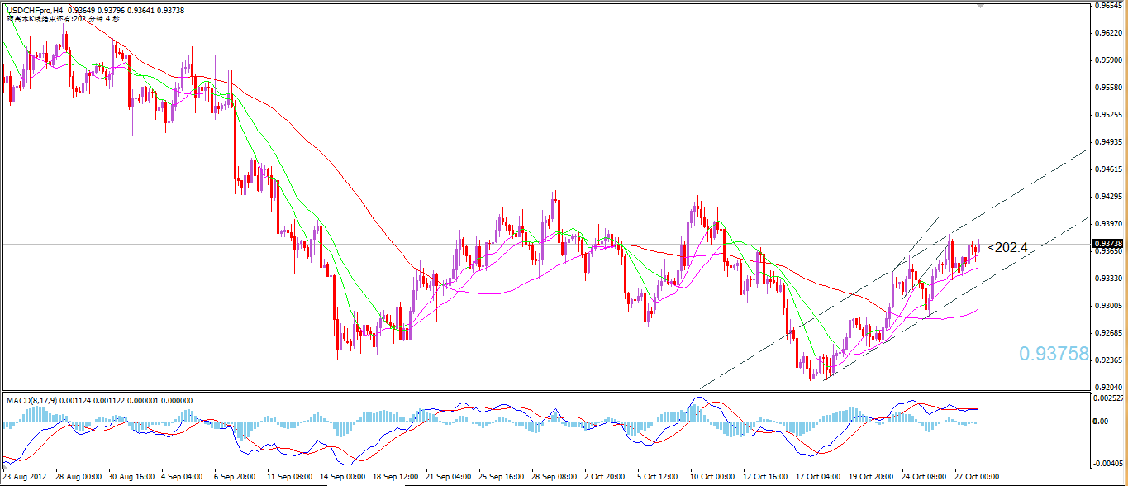Click the 11 Sep 08:00 time label
The width and height of the screenshot is (1128, 486).
[x=288, y=478]
